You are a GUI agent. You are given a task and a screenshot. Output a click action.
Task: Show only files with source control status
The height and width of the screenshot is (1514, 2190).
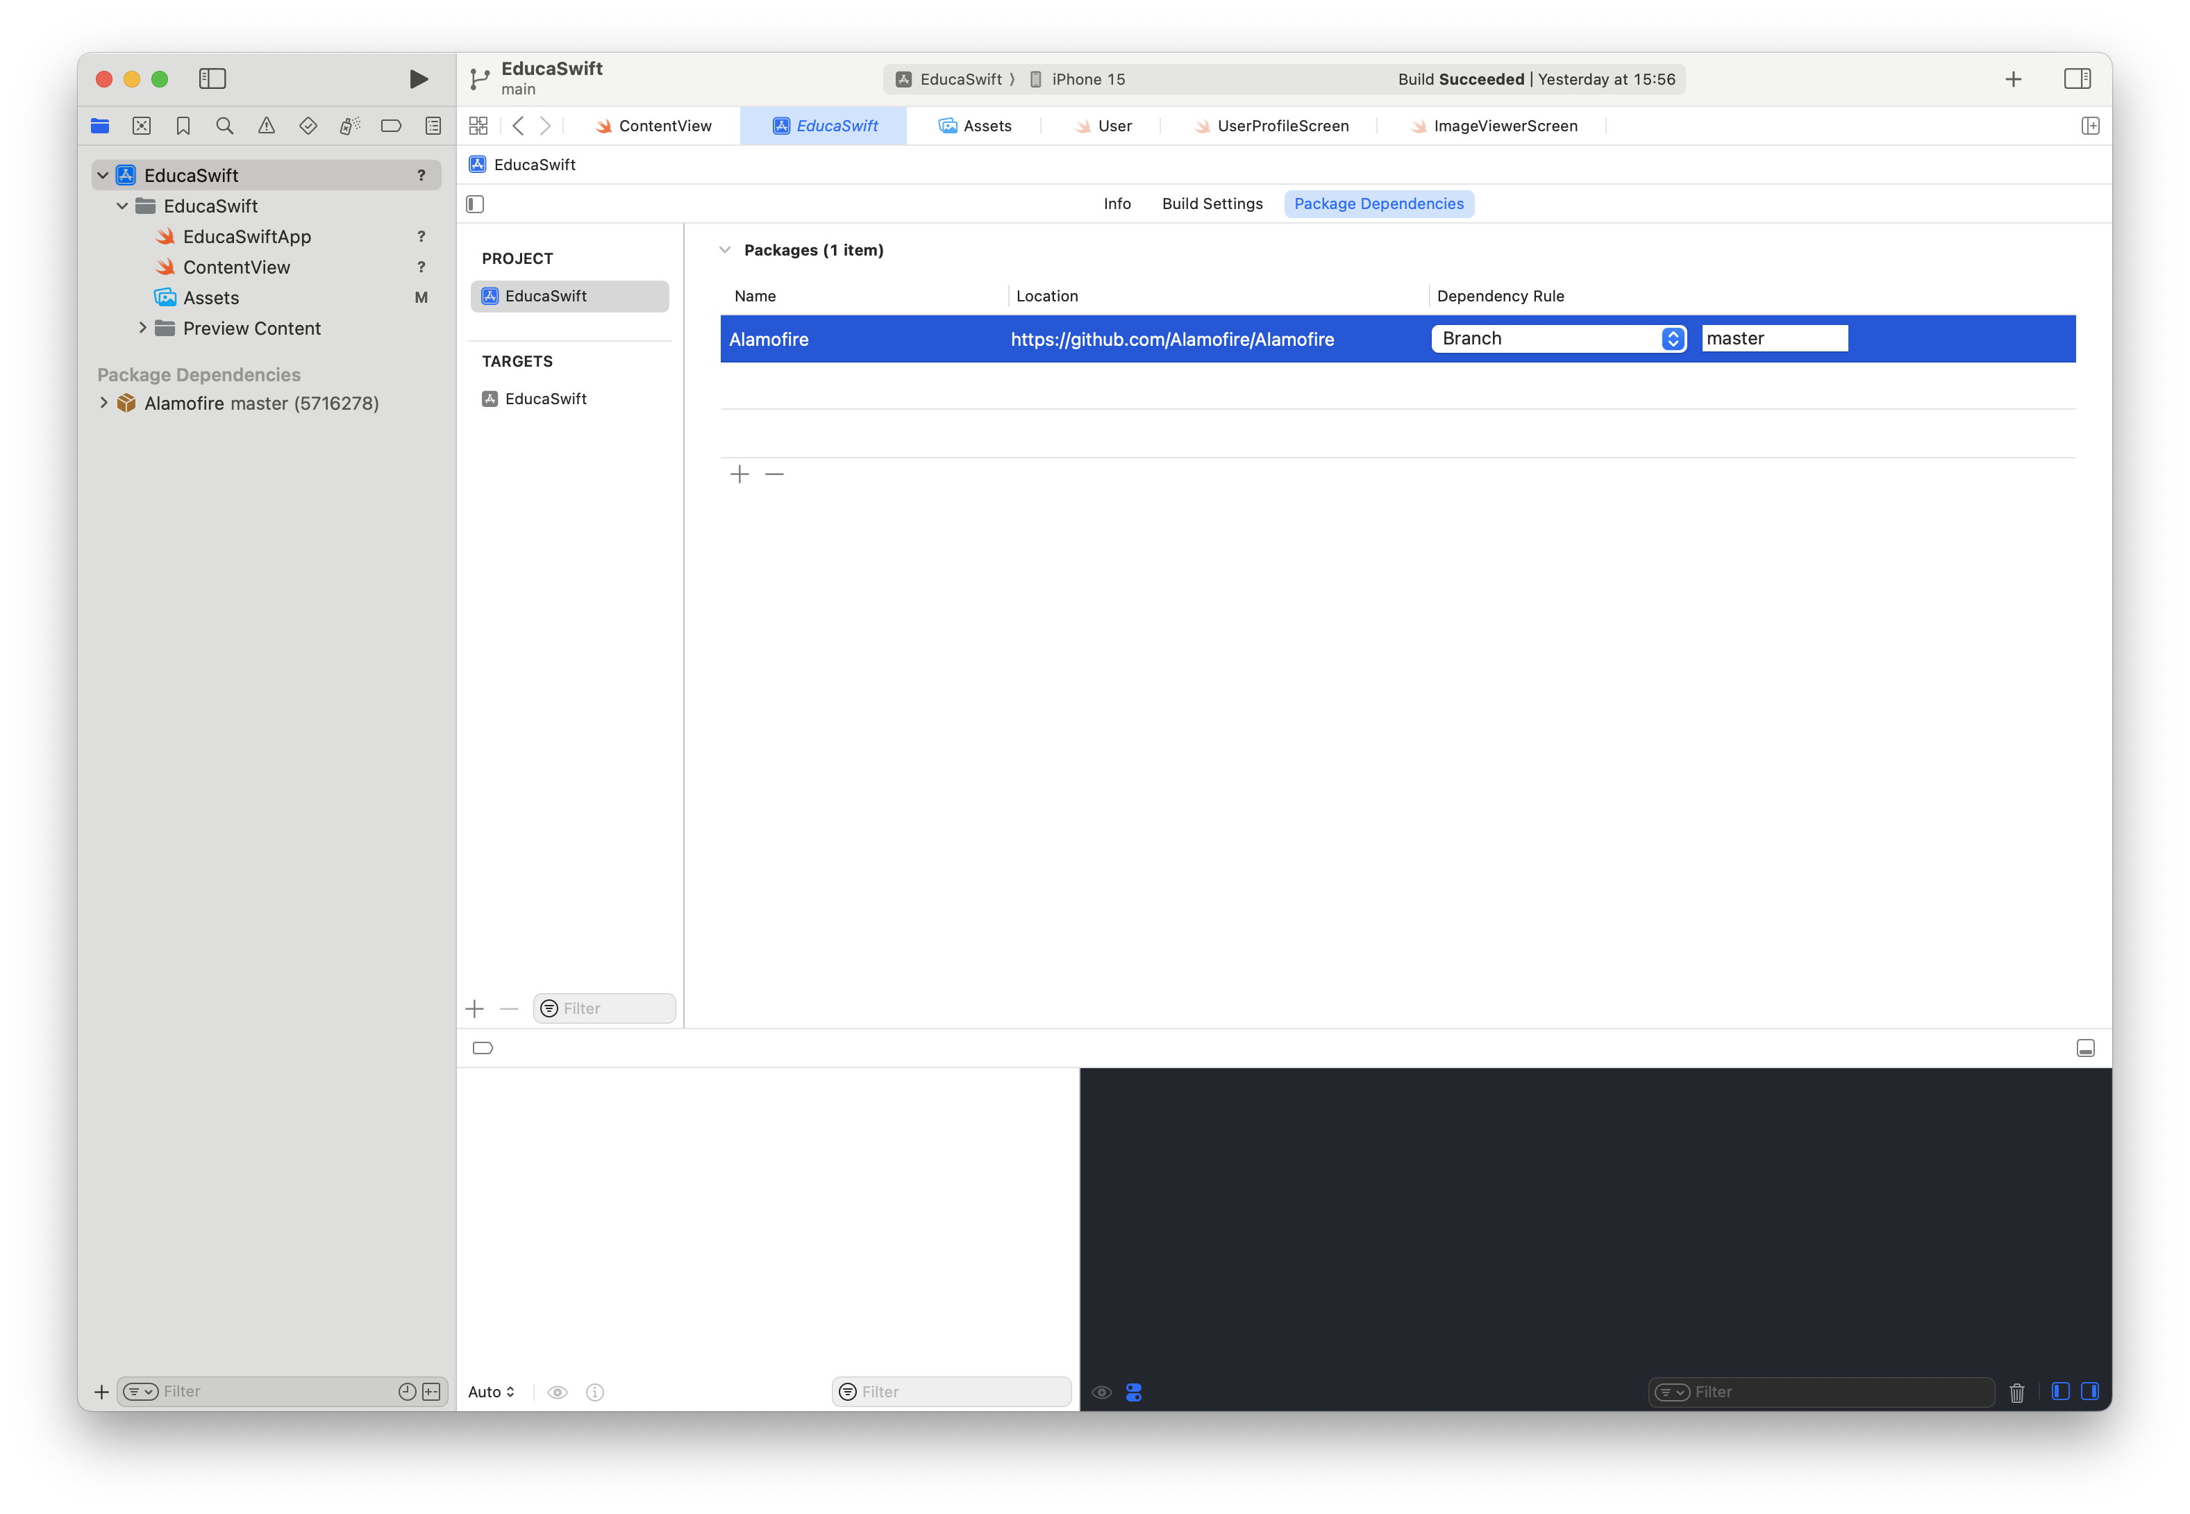coord(432,1392)
